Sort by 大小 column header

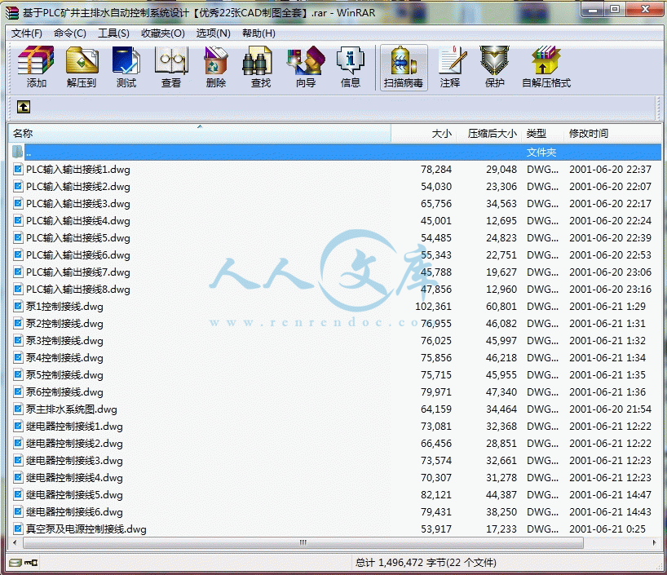click(x=424, y=134)
